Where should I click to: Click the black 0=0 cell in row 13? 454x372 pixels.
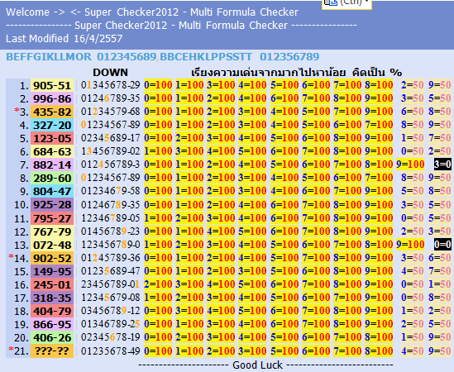click(x=442, y=245)
